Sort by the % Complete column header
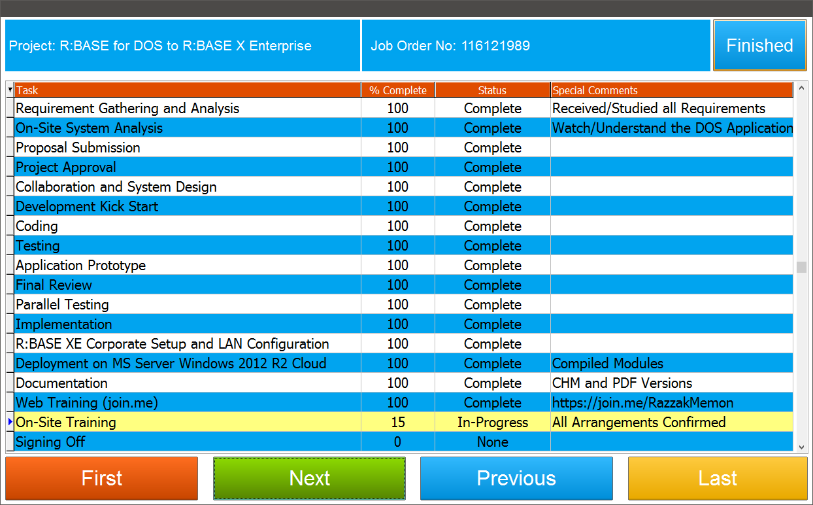This screenshot has height=505, width=813. click(398, 90)
